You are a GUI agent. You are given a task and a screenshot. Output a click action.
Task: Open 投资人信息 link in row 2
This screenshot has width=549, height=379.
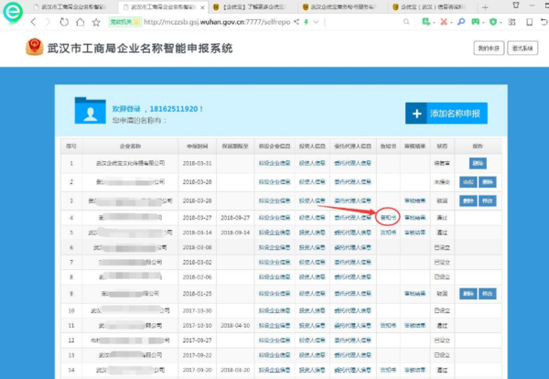(x=312, y=182)
